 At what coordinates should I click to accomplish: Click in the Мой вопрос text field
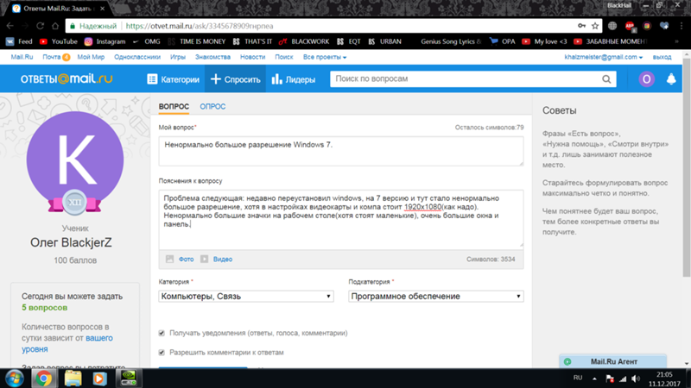pos(341,151)
